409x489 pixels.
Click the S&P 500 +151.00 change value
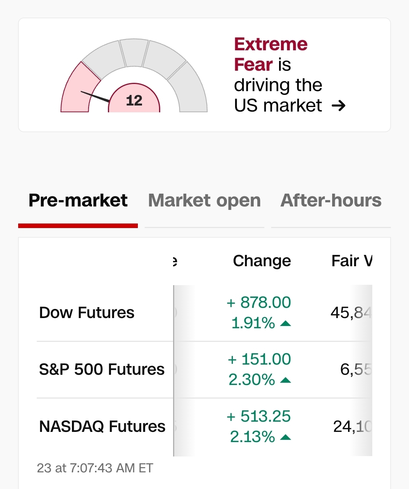point(259,359)
